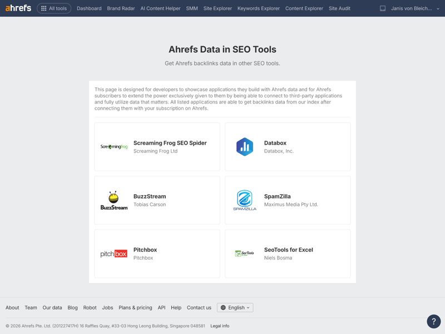
Task: Click the Legal info link
Action: (220, 326)
